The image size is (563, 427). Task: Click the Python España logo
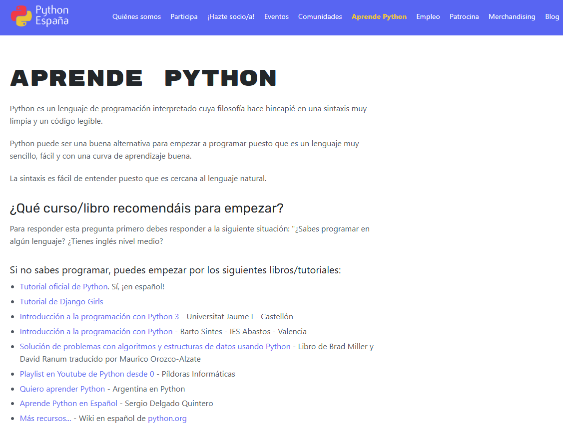(x=40, y=16)
